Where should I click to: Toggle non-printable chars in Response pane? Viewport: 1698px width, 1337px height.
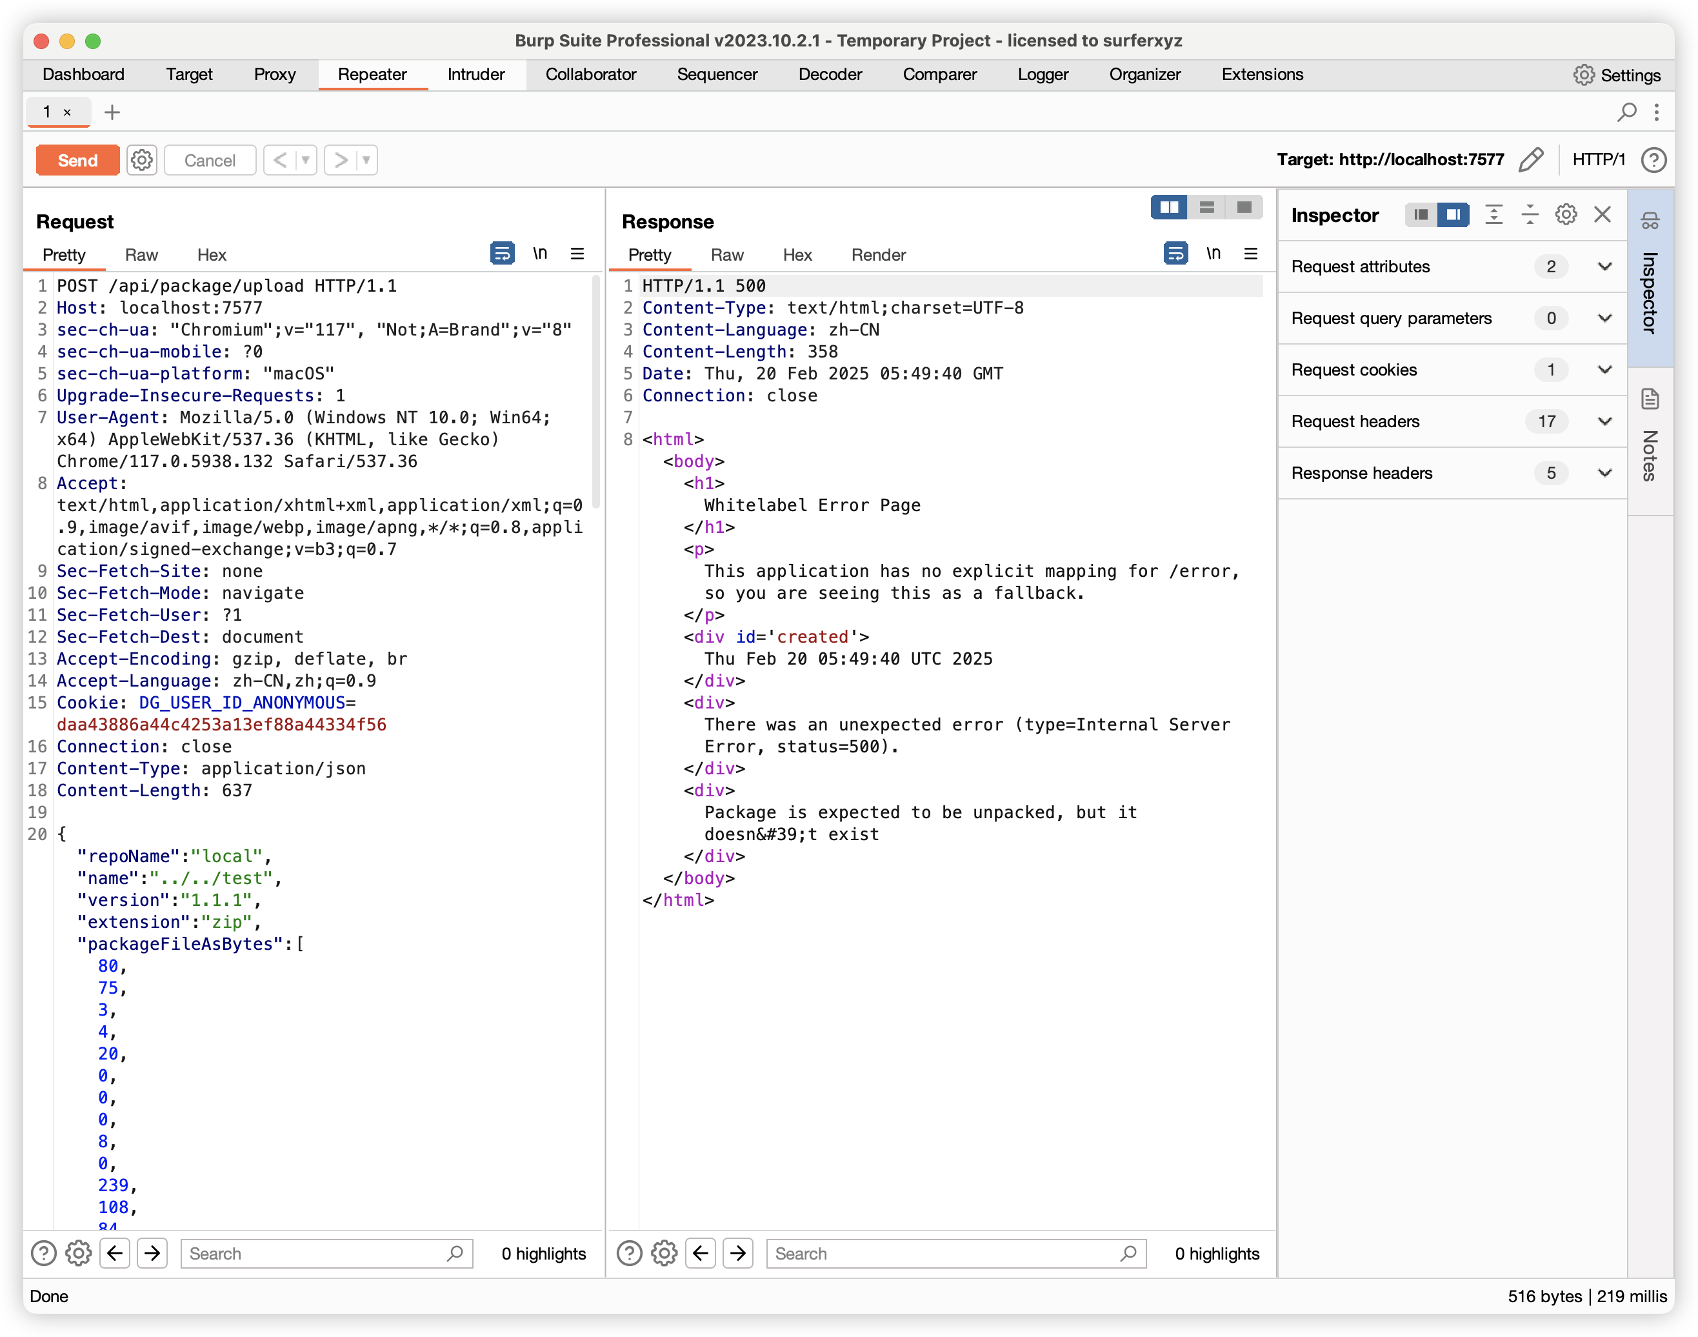tap(1213, 254)
